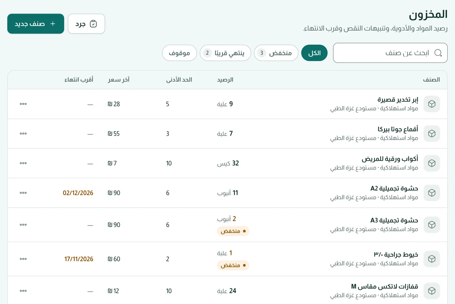Viewport: 455px width, 304px height.
Task: Filter by منخفض low stock
Action: [276, 53]
